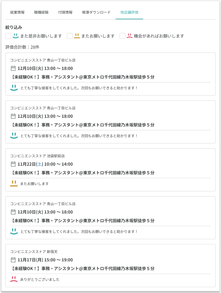Click the 新宿天 review job title
This screenshot has width=221, height=293.
[83, 269]
